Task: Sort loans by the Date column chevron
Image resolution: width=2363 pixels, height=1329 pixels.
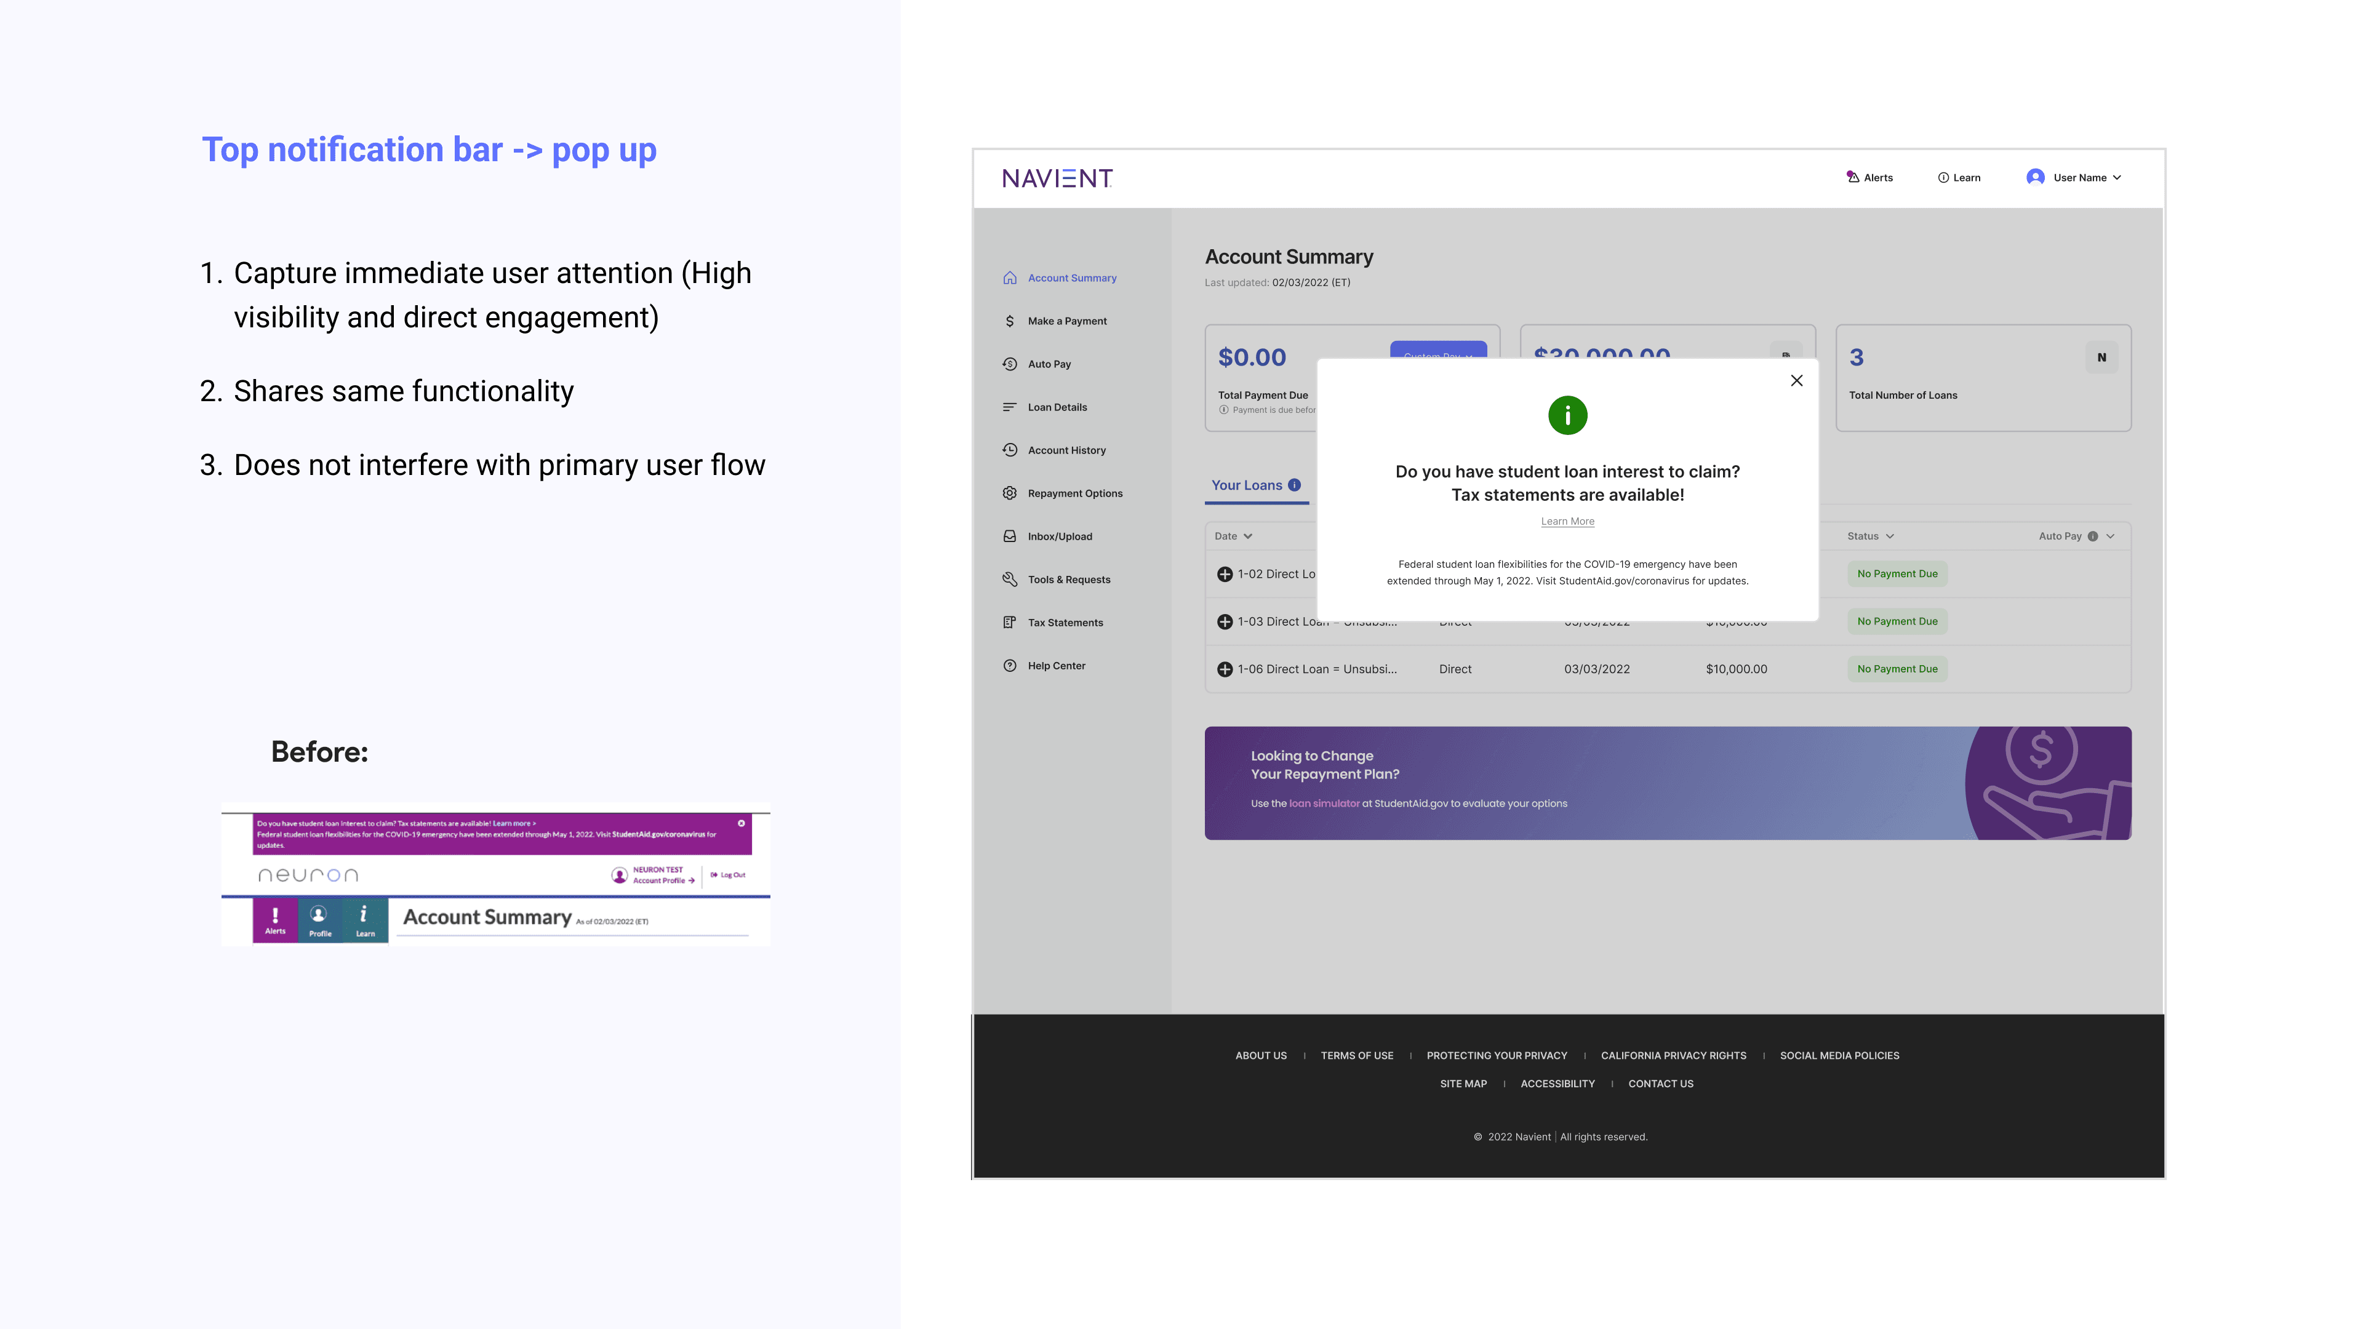Action: pyautogui.click(x=1249, y=537)
